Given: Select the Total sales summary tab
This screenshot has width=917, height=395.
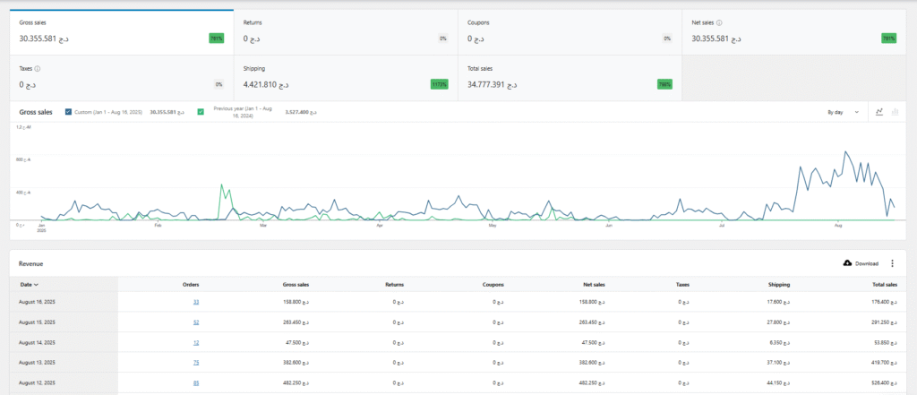Looking at the screenshot, I should pos(570,77).
